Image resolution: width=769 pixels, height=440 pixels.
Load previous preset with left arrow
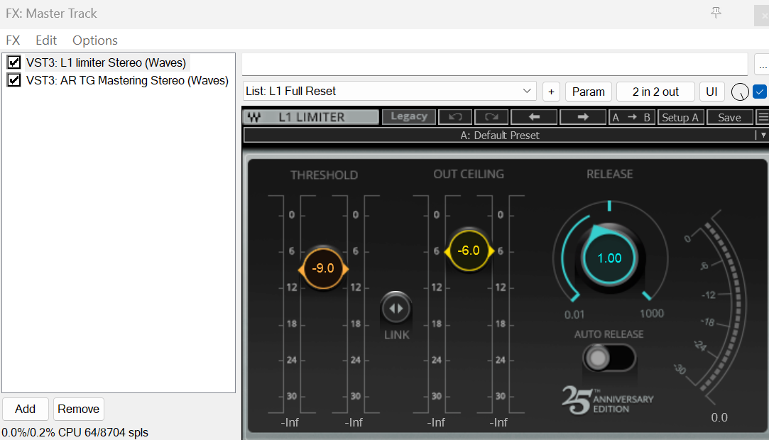coord(534,117)
